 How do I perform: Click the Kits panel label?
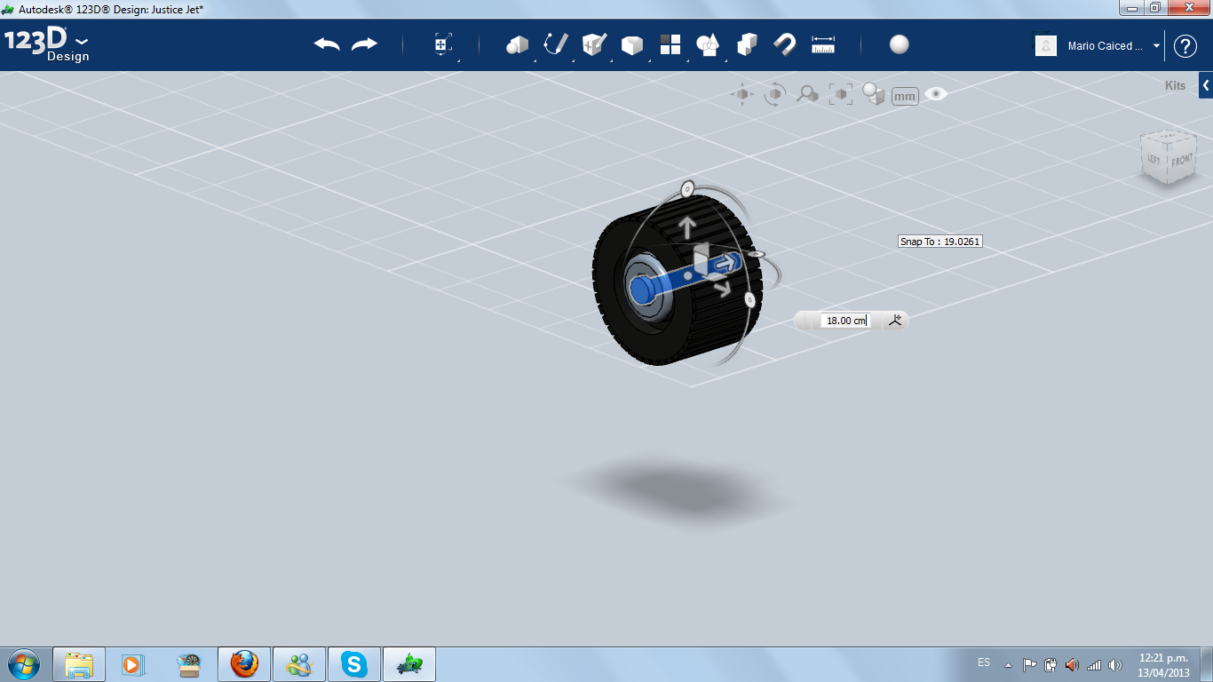tap(1175, 86)
